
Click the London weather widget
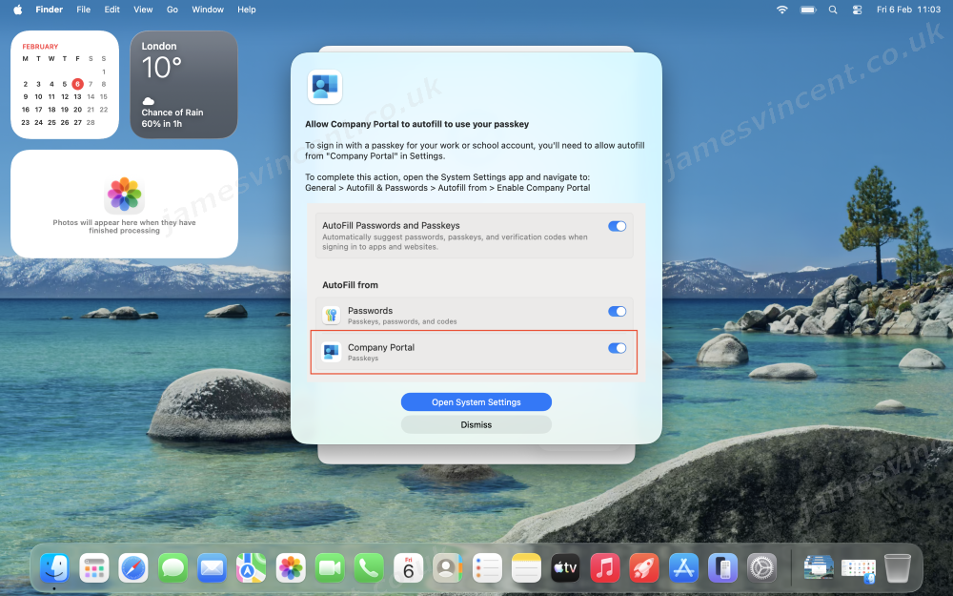184,85
